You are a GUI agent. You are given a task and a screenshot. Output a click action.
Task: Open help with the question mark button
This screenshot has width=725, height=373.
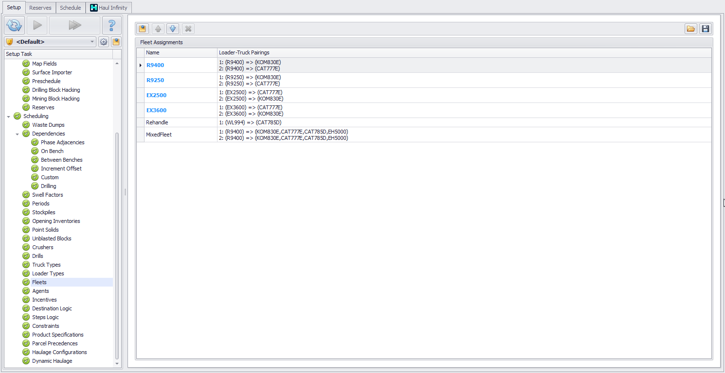tap(111, 25)
